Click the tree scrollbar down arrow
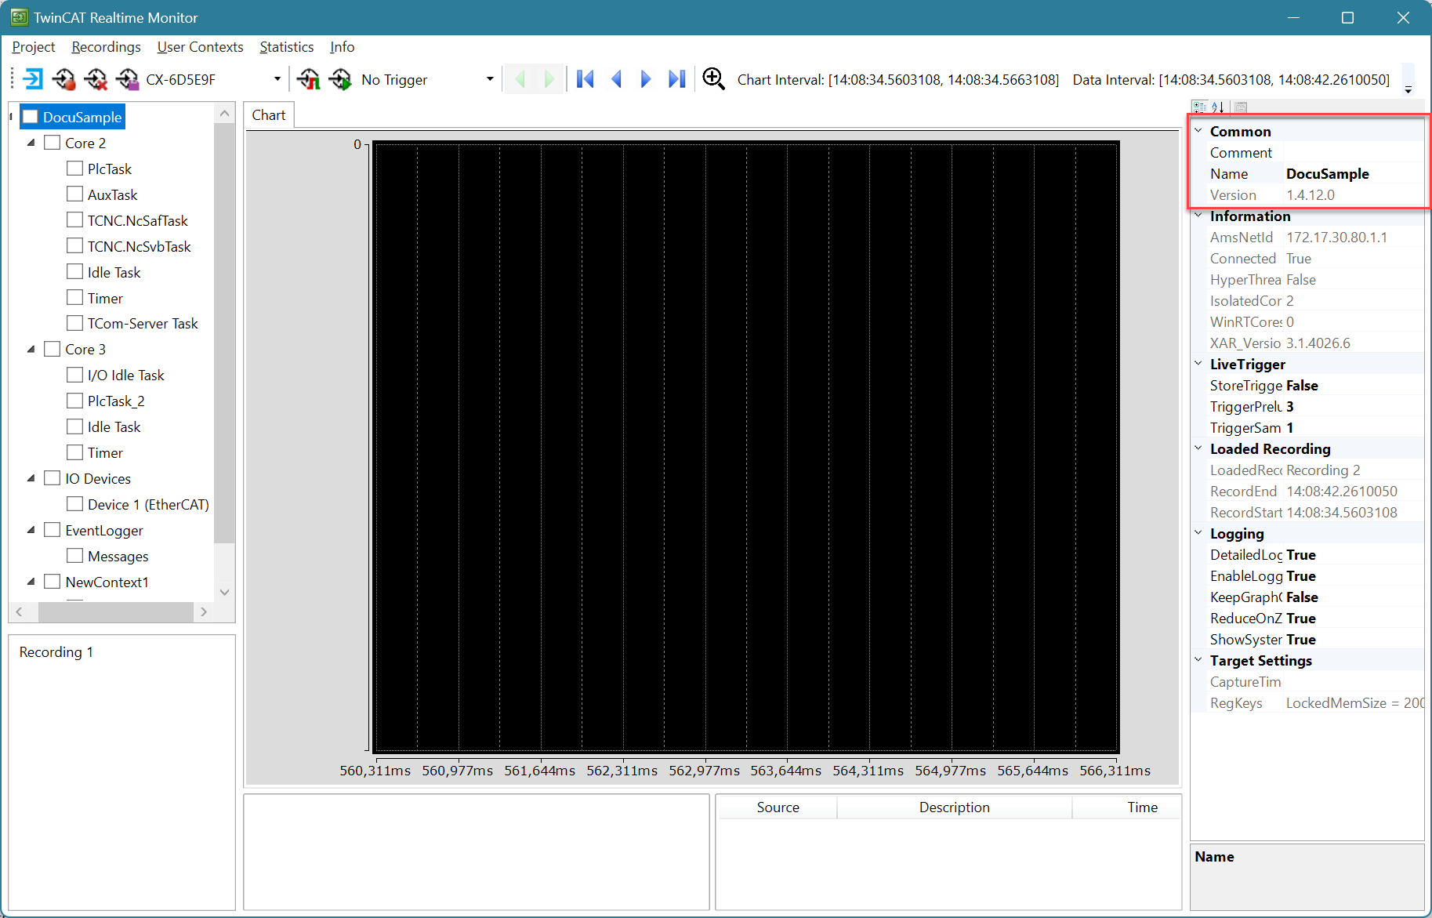Screen dimensions: 1432x918 click(x=225, y=592)
